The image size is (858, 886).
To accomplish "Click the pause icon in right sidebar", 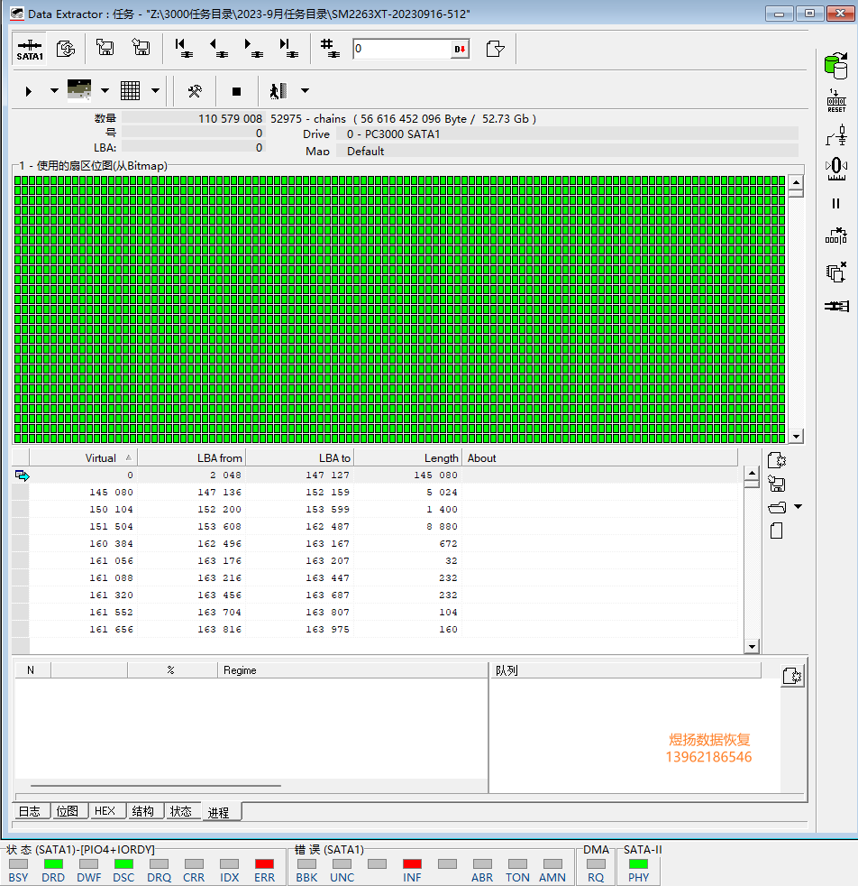I will click(836, 203).
